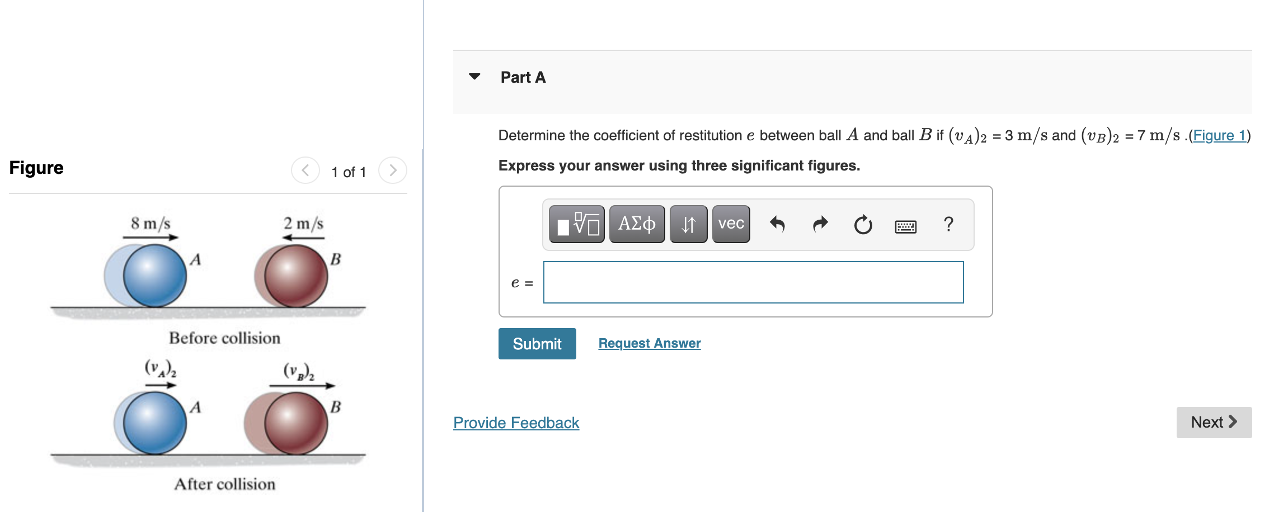Insert a vector with the vec icon
The height and width of the screenshot is (512, 1288).
(730, 224)
